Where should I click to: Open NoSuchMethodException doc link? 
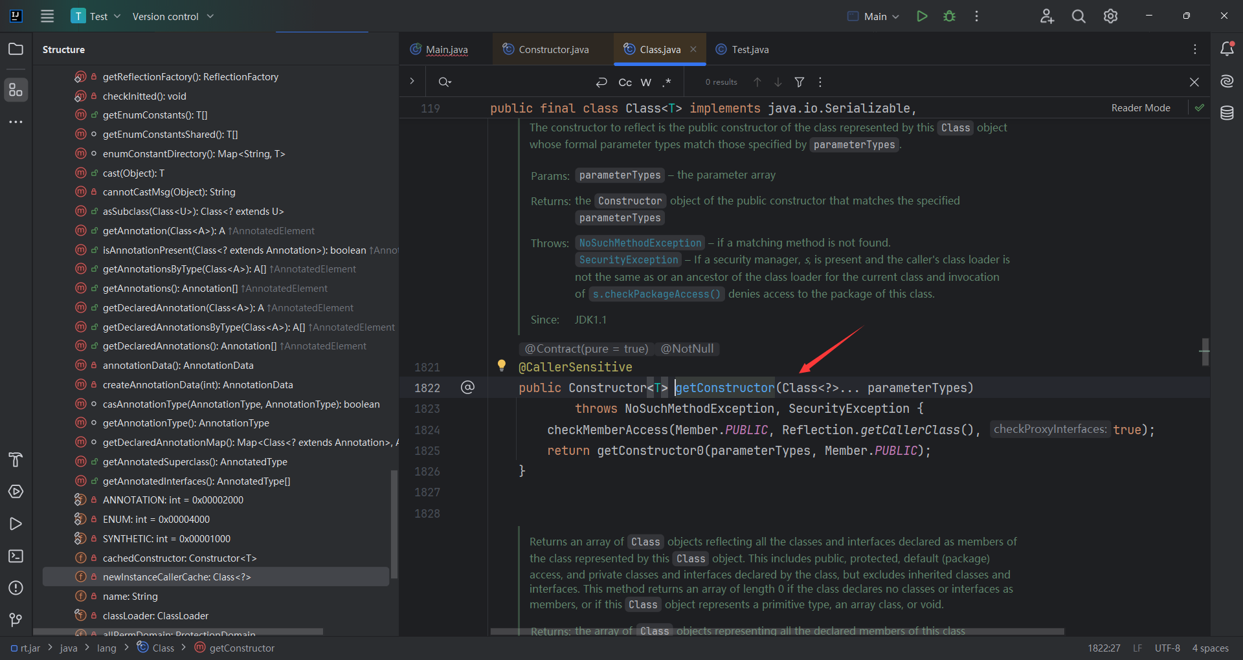pyautogui.click(x=640, y=243)
